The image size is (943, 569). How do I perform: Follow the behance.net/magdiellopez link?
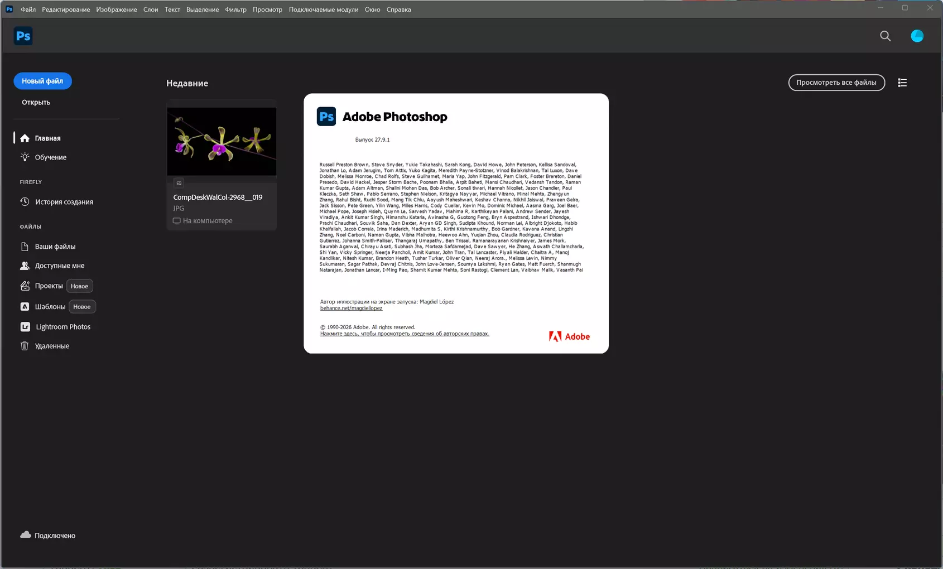pyautogui.click(x=351, y=308)
